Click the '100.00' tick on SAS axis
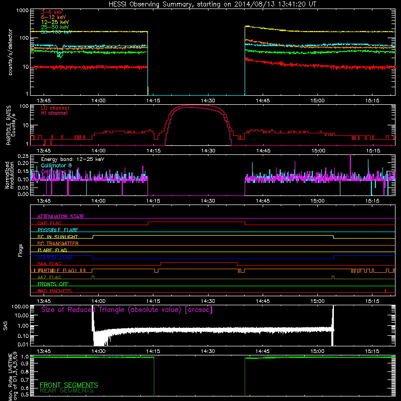This screenshot has width=401, height=401. coord(20,306)
